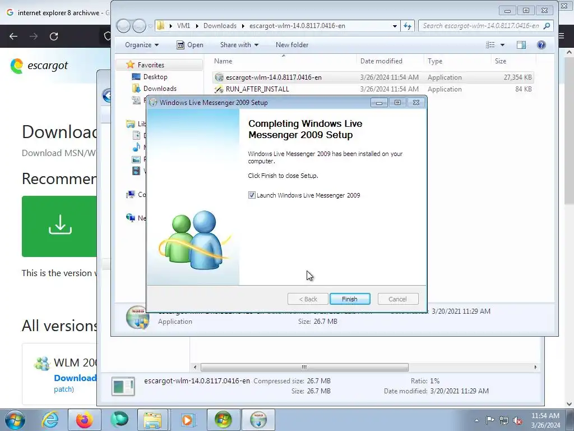
Task: Open File Explorer taskbar icon
Action: click(x=152, y=420)
